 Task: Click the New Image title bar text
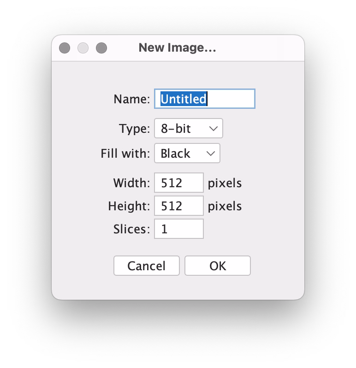click(x=178, y=47)
